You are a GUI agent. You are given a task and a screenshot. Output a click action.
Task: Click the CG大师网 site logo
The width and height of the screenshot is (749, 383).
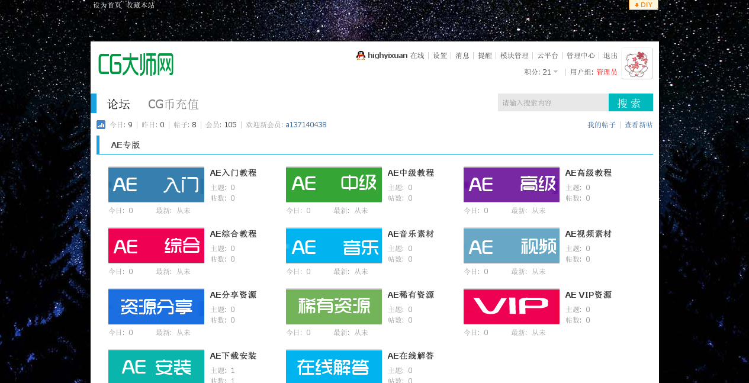click(136, 64)
